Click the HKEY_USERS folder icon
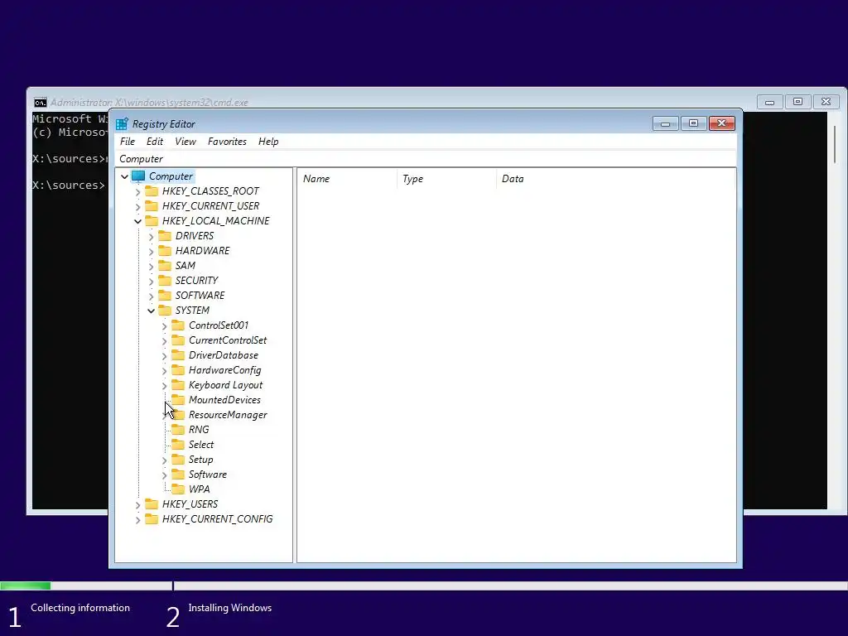The height and width of the screenshot is (636, 848). click(152, 504)
